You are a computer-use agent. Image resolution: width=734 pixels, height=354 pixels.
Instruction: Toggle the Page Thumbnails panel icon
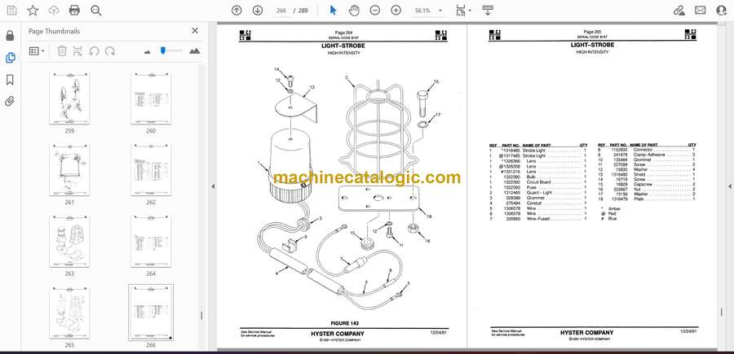10,58
